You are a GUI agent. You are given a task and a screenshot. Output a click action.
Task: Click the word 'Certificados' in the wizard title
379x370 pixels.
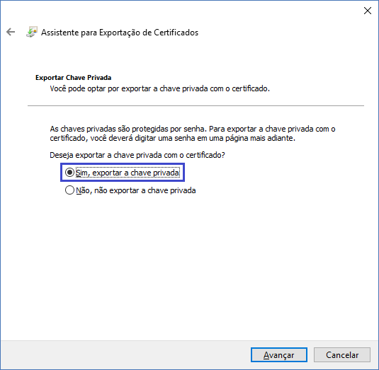(x=176, y=33)
